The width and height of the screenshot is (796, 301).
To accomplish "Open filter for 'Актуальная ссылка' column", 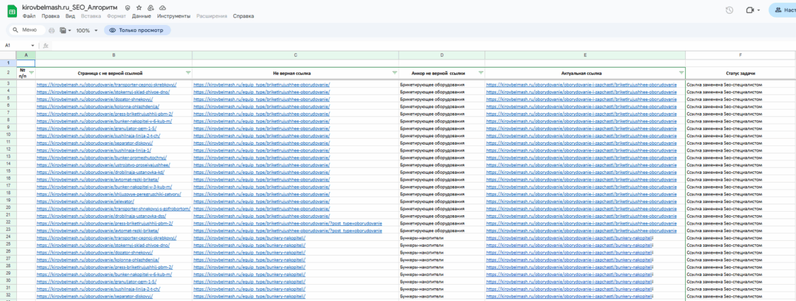I will point(681,72).
